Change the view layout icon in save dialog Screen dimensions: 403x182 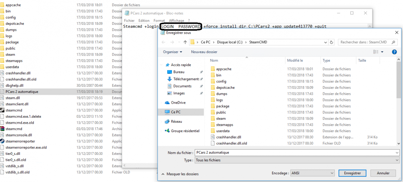(376, 52)
